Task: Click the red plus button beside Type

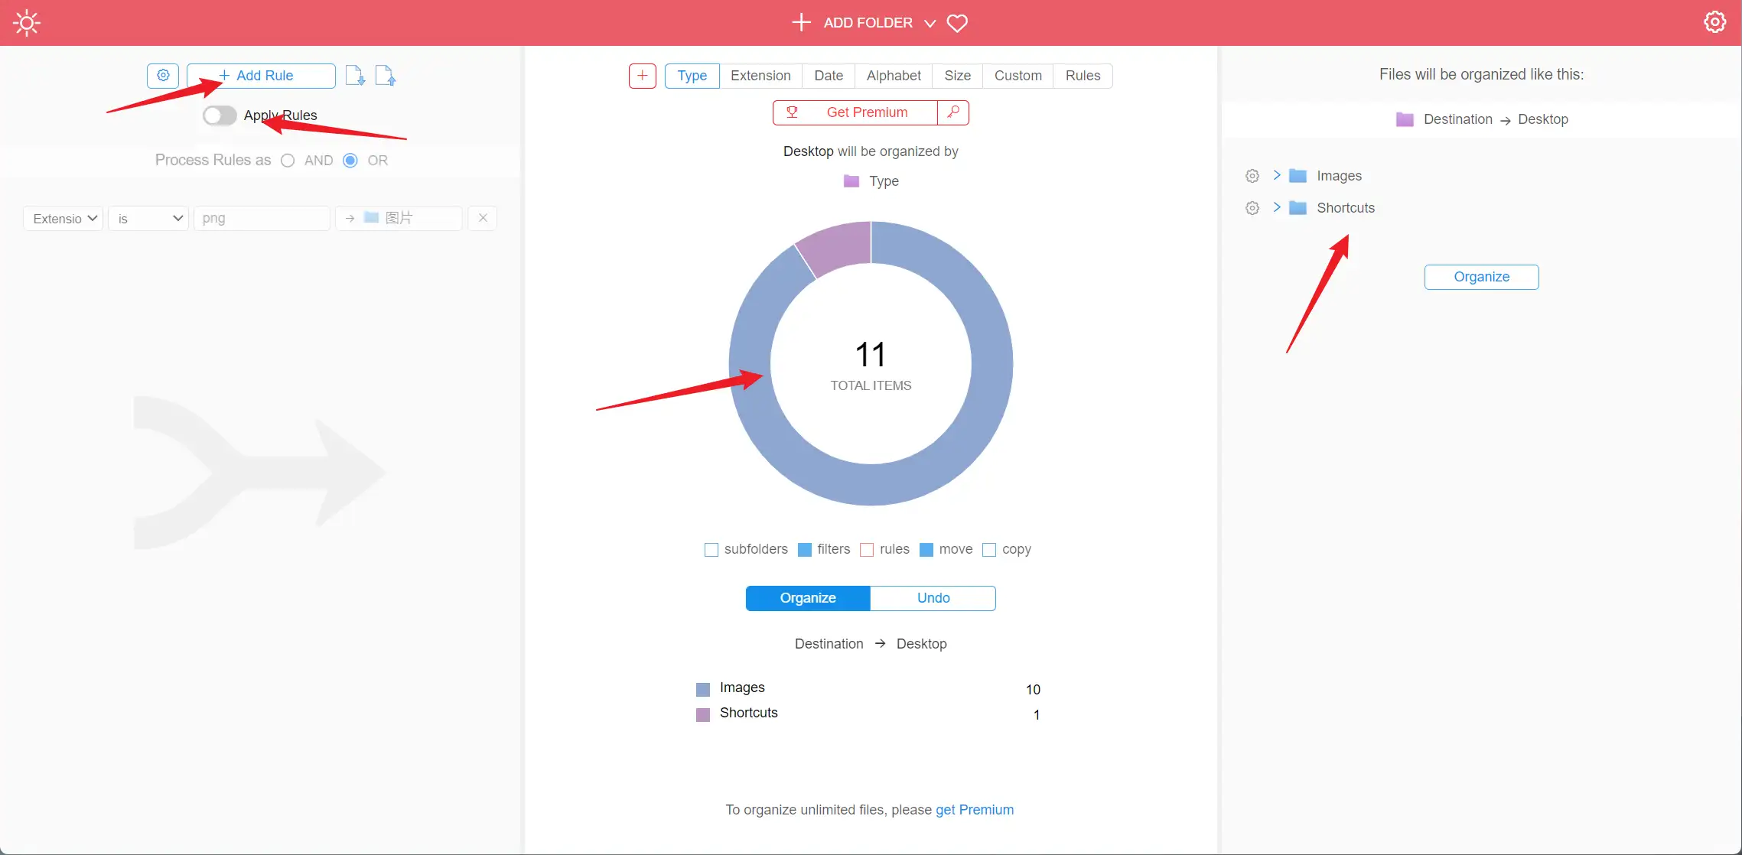Action: coord(642,75)
